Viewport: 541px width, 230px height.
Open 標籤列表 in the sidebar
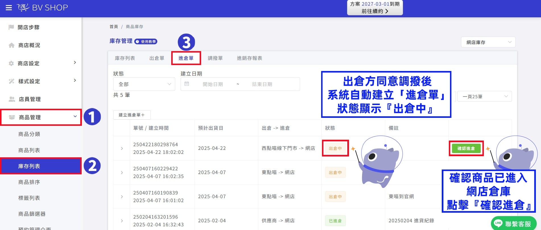[x=29, y=198]
